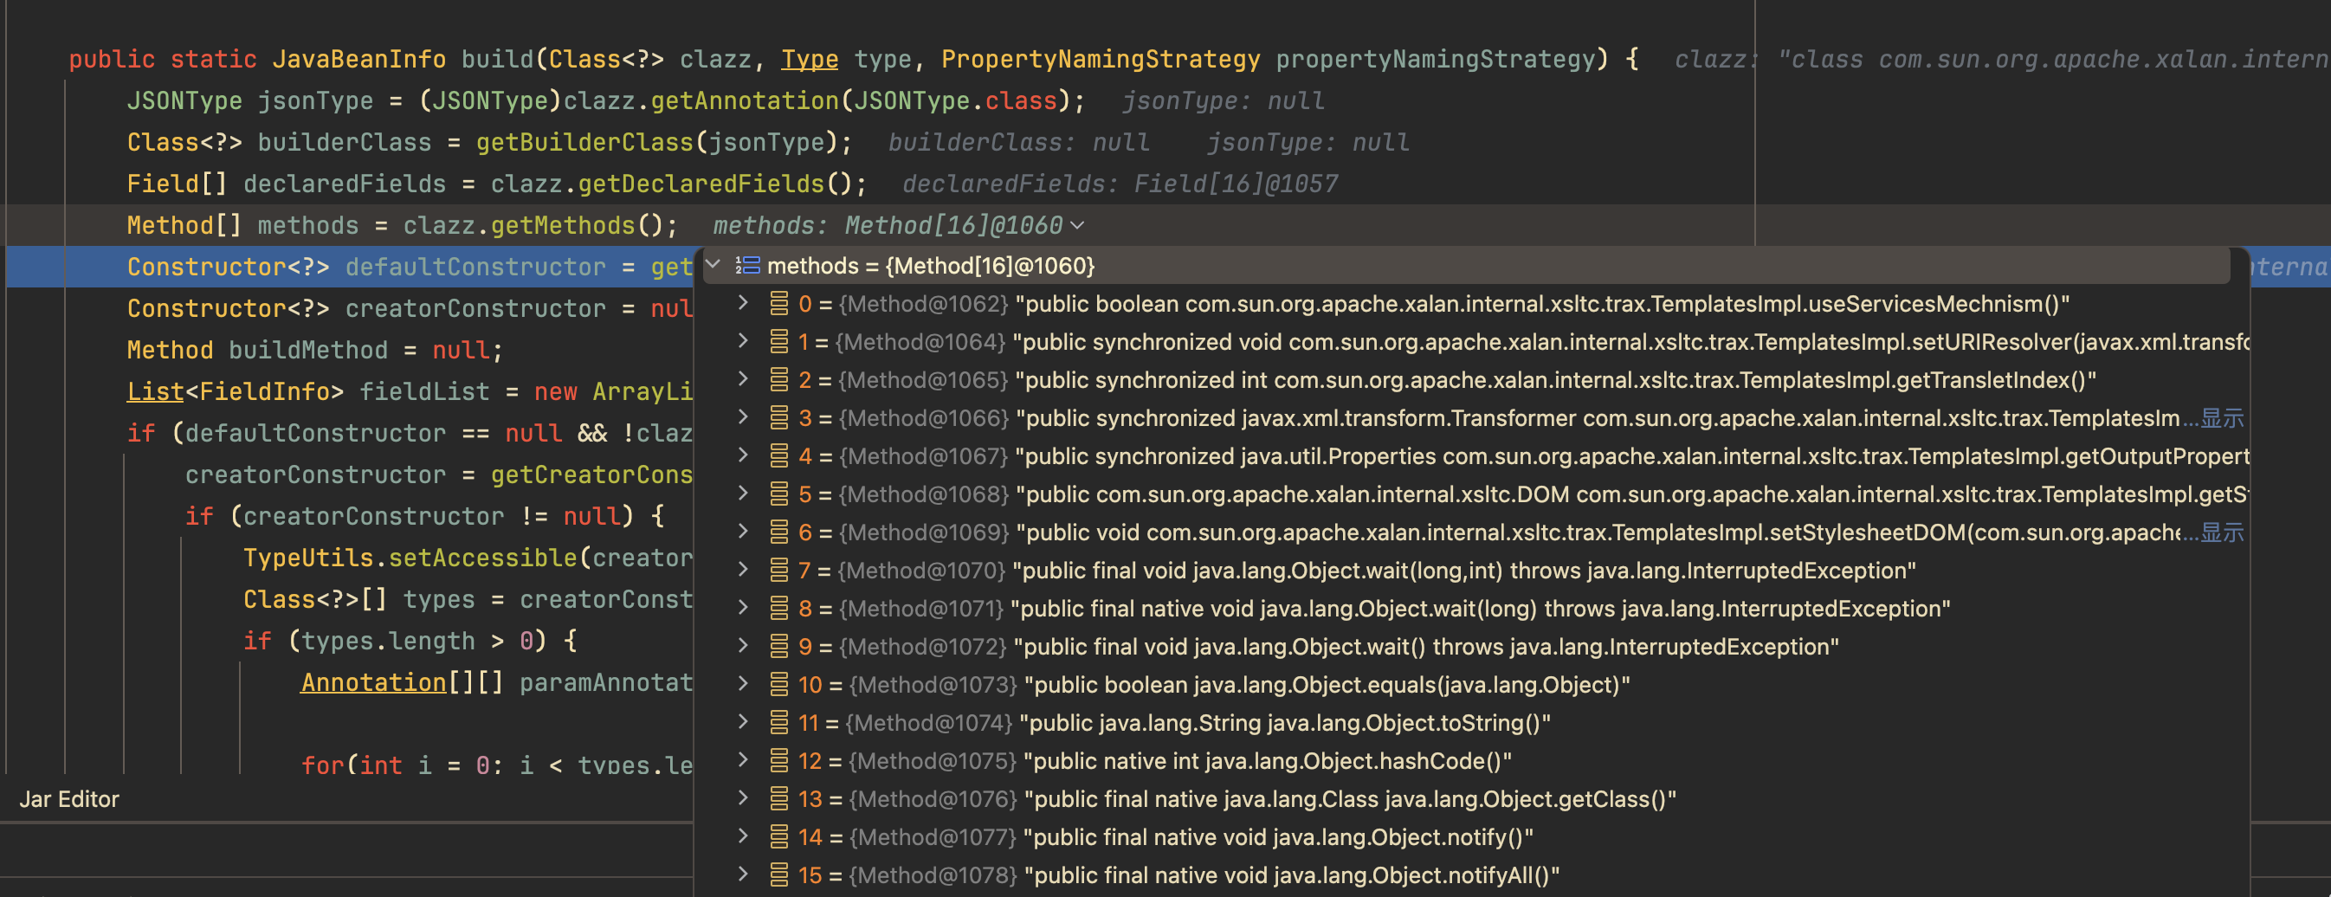Expand array element 1 setURIResolver method
2331x897 pixels.
click(743, 341)
